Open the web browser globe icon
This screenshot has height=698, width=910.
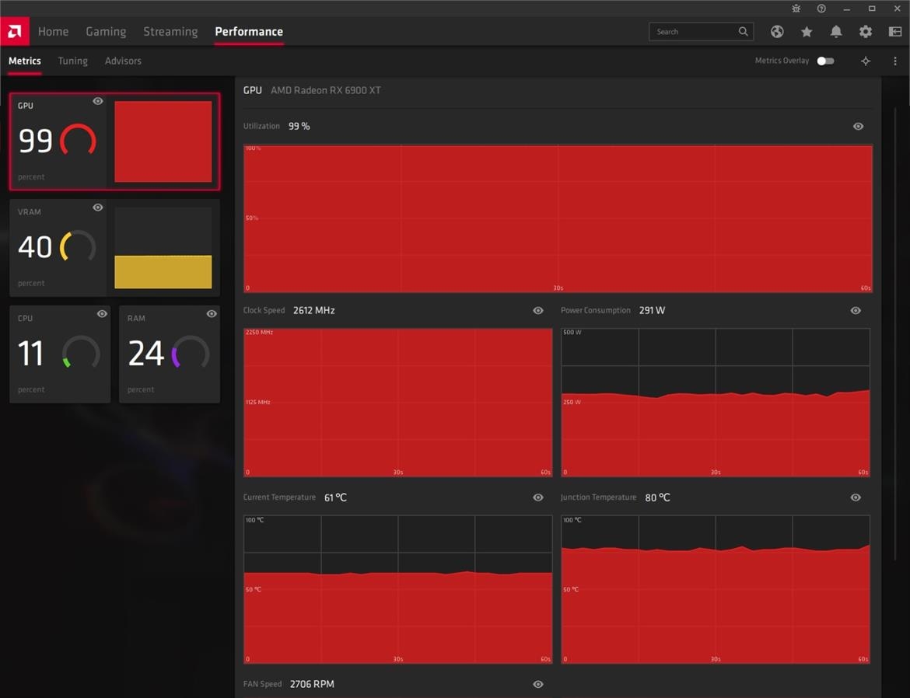coord(777,32)
